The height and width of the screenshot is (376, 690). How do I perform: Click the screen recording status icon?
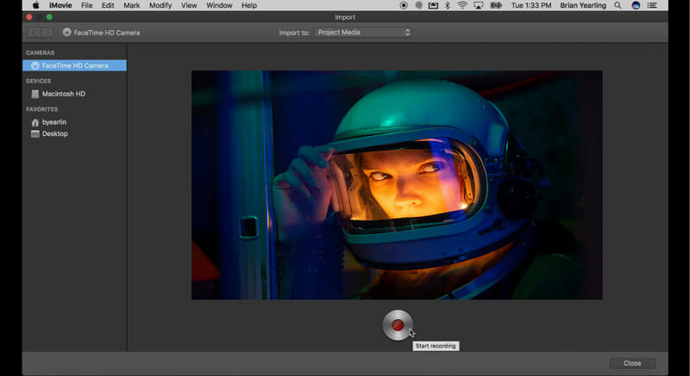[404, 5]
